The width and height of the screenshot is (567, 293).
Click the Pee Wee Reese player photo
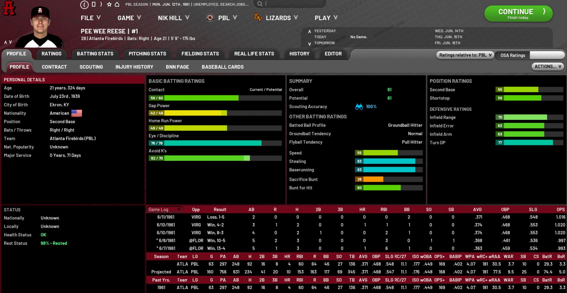(40, 27)
